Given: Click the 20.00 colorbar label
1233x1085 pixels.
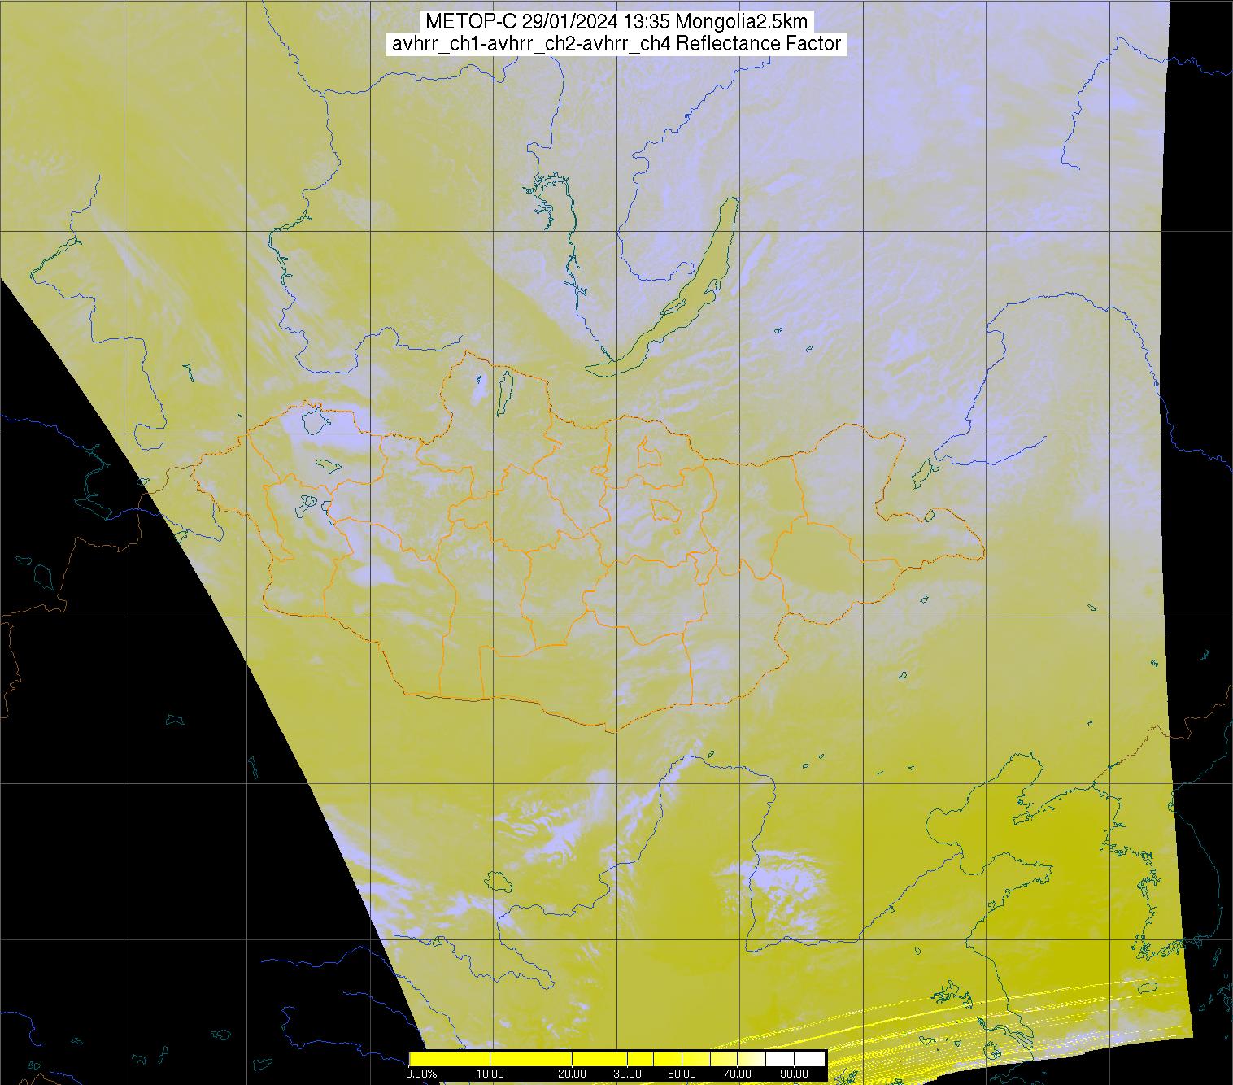Looking at the screenshot, I should point(572,1074).
